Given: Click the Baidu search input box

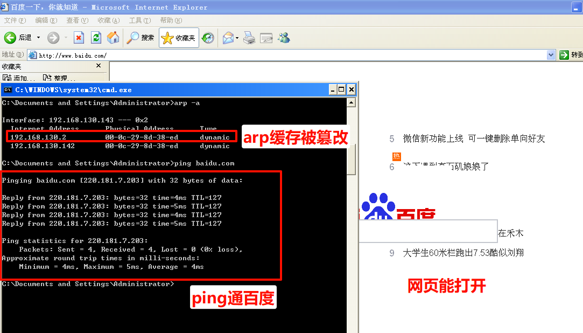Looking at the screenshot, I should 428,231.
